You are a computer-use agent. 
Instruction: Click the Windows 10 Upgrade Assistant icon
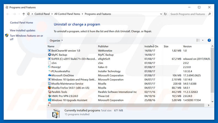click(49, 100)
